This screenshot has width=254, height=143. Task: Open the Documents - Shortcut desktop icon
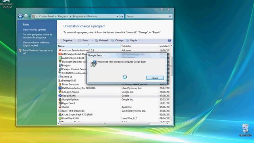[7, 4]
